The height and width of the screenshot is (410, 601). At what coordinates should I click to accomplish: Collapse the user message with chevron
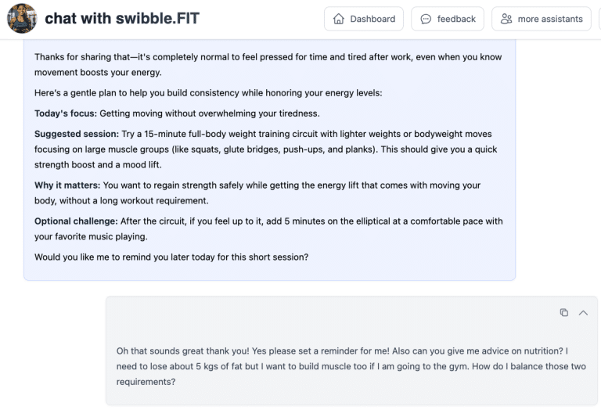[583, 313]
